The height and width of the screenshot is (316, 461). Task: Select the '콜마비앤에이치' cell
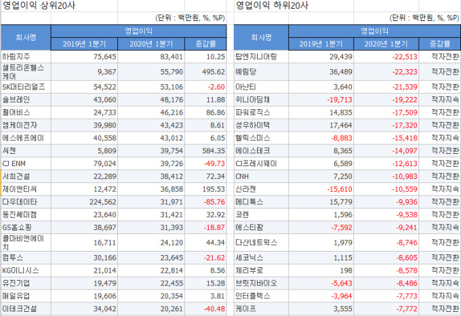pos(26,243)
